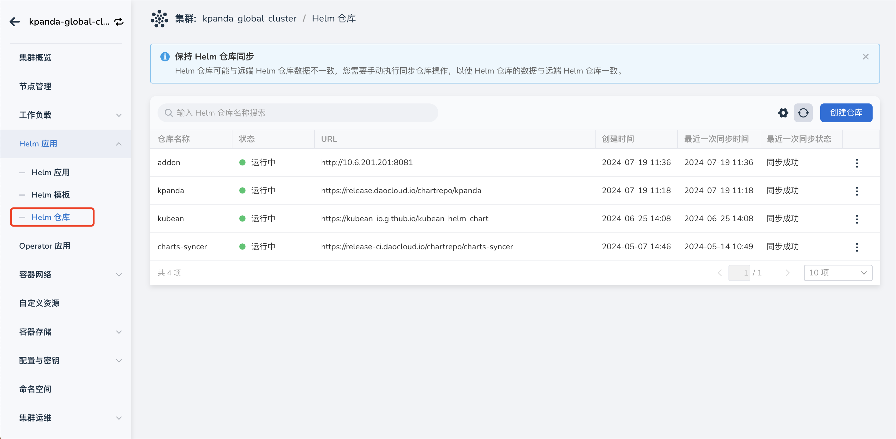Screen dimensions: 896x439
Task: Go to next page of results
Action: click(x=787, y=273)
